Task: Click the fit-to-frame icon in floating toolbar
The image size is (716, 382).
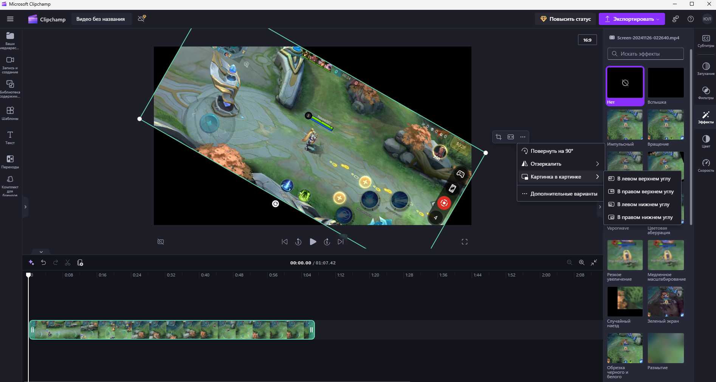Action: (511, 137)
